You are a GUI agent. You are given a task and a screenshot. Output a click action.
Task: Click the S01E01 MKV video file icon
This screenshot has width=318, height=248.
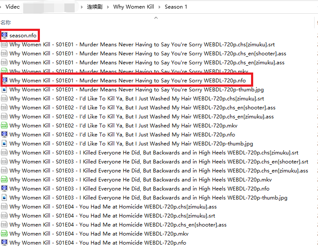coord(4,71)
